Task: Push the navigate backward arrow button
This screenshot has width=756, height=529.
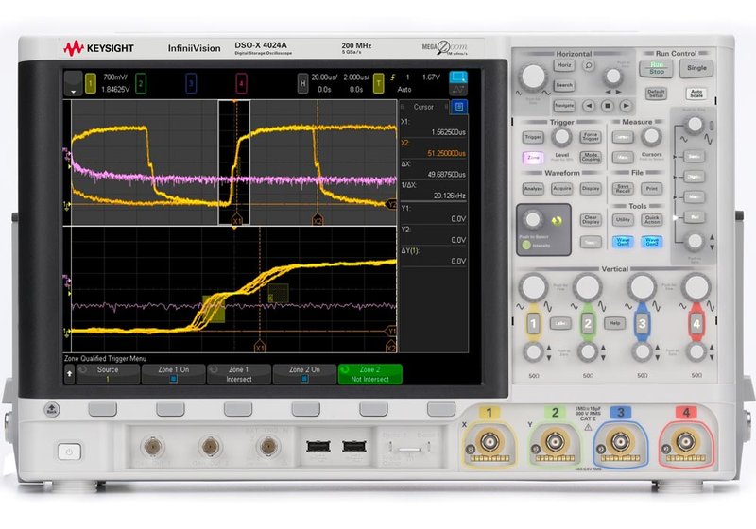Action: pos(589,105)
